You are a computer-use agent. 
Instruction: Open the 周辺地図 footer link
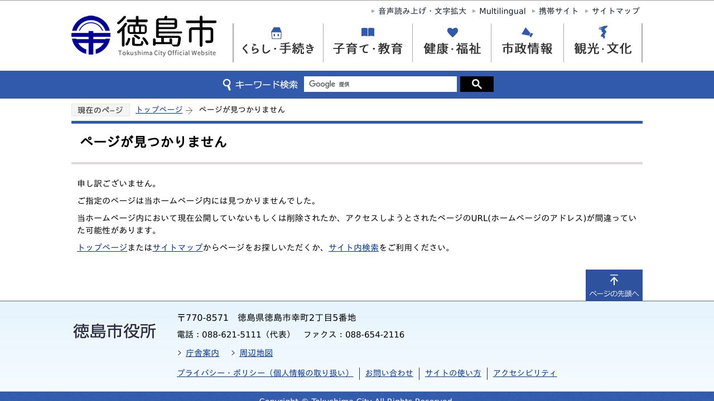click(256, 353)
